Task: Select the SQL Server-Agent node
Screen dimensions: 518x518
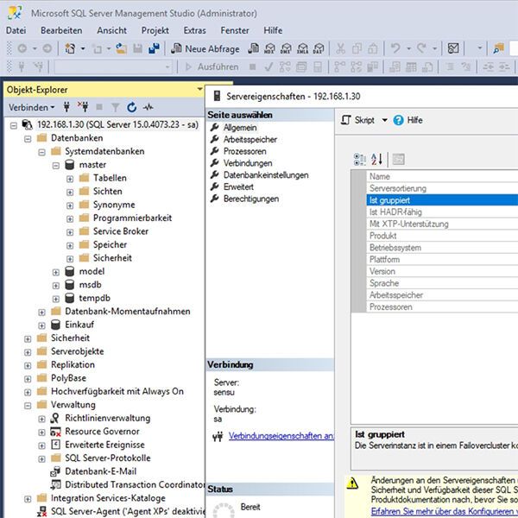Action: [128, 511]
